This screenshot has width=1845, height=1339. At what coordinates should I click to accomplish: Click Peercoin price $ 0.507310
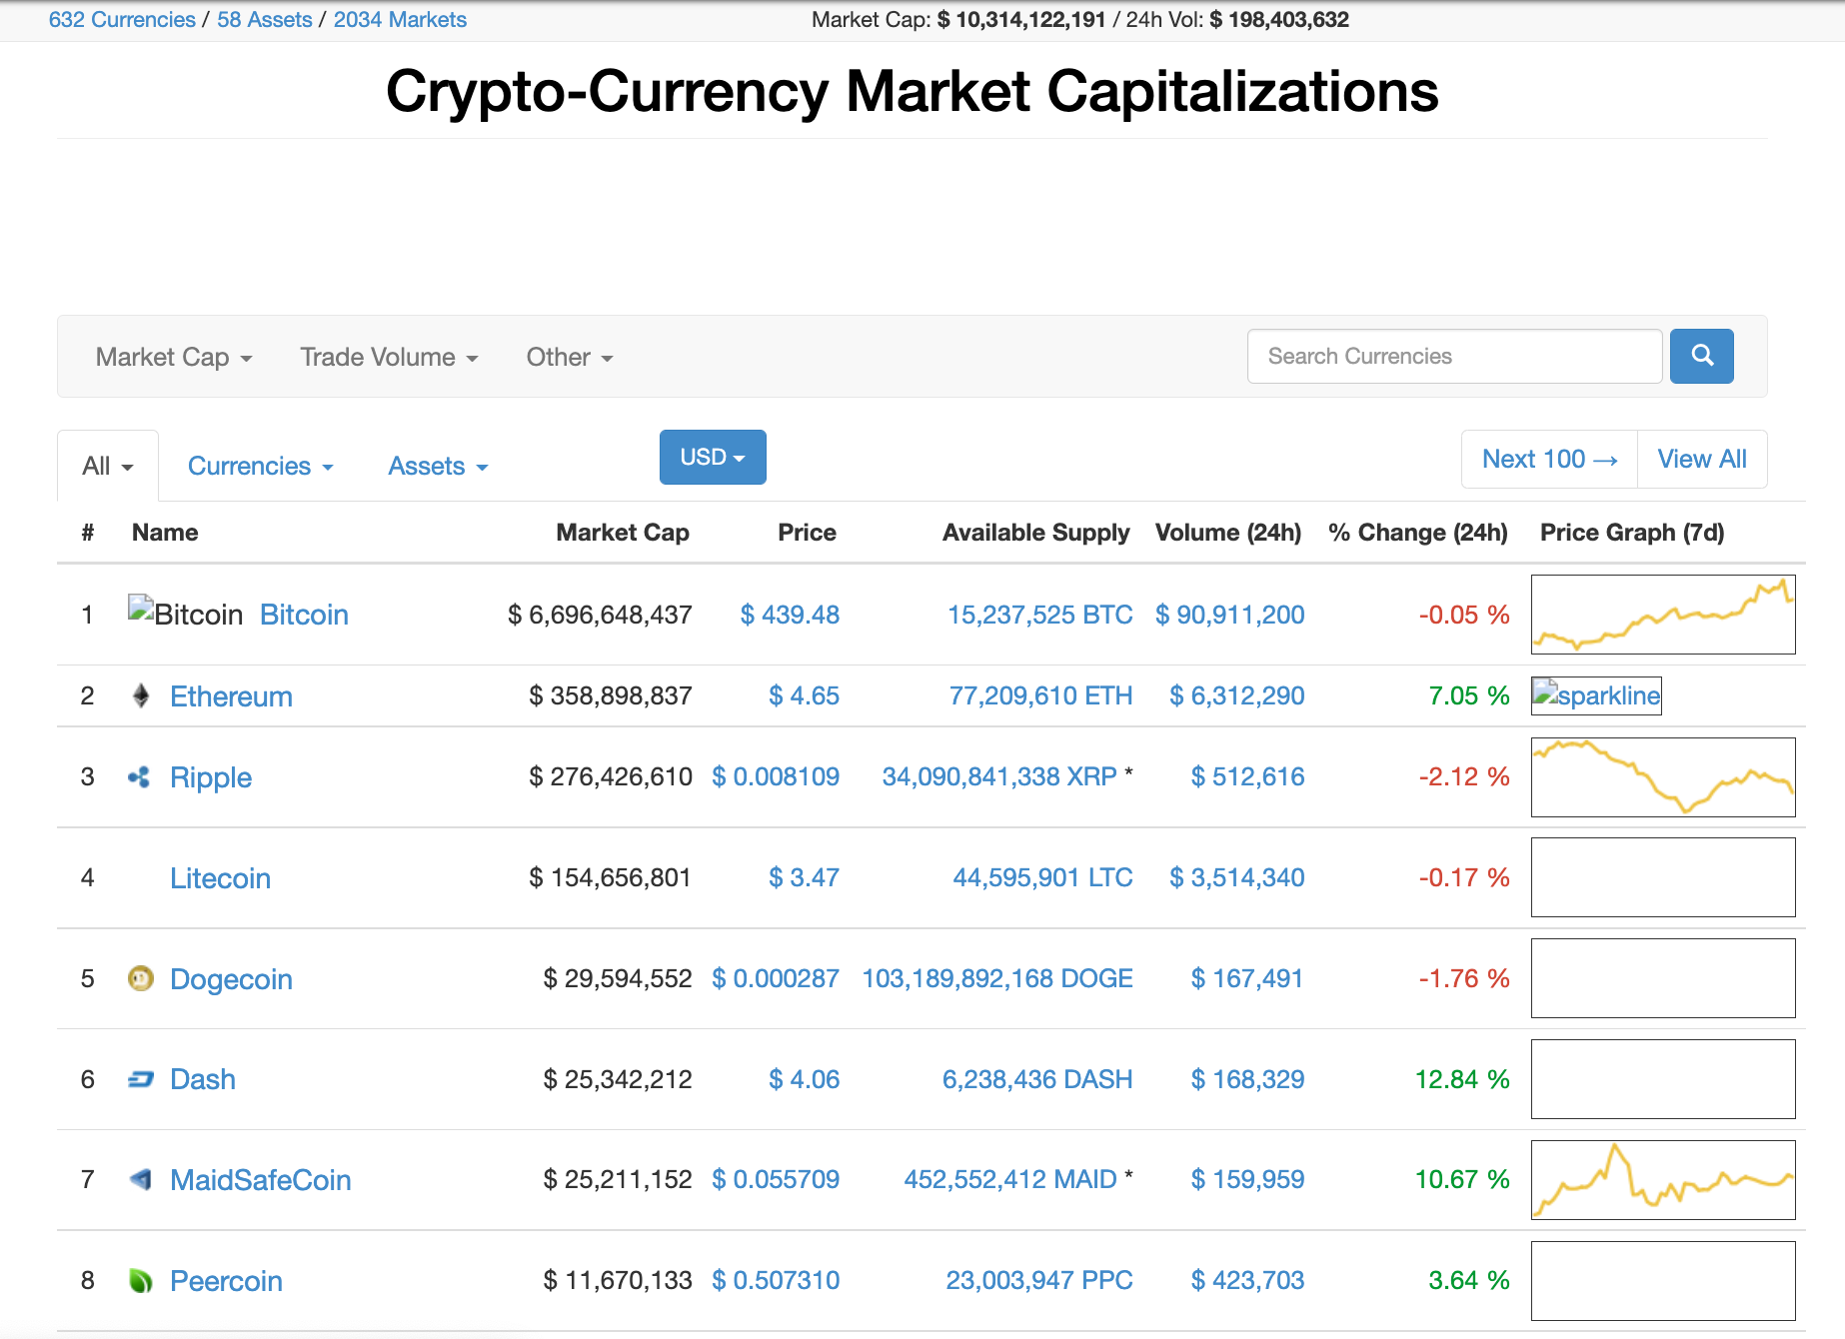click(x=776, y=1280)
